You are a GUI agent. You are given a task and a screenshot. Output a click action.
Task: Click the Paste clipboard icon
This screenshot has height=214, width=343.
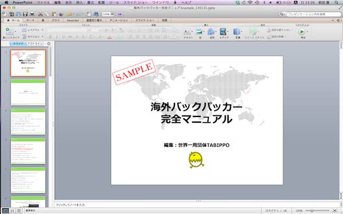click(54, 14)
